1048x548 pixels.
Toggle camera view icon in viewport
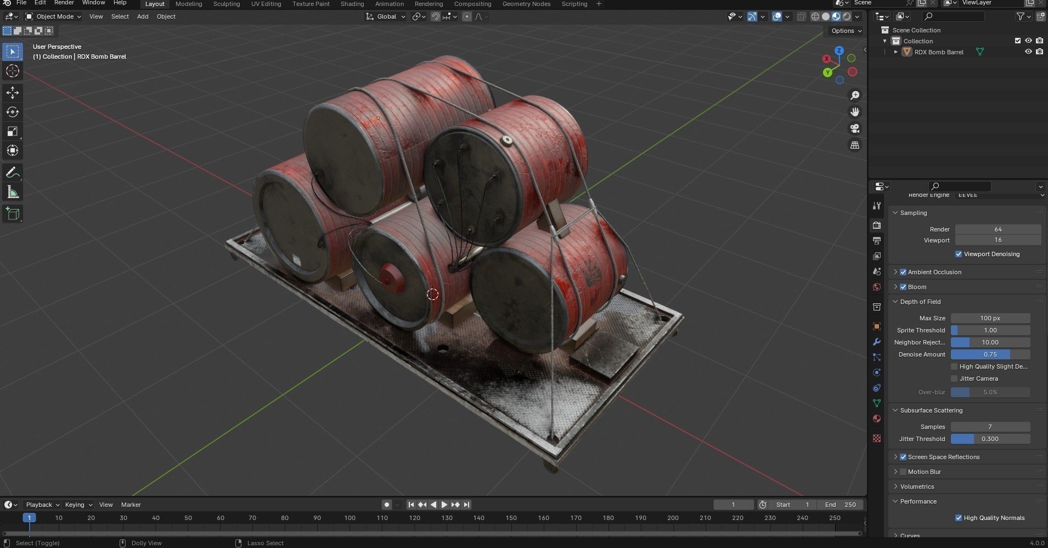point(855,128)
